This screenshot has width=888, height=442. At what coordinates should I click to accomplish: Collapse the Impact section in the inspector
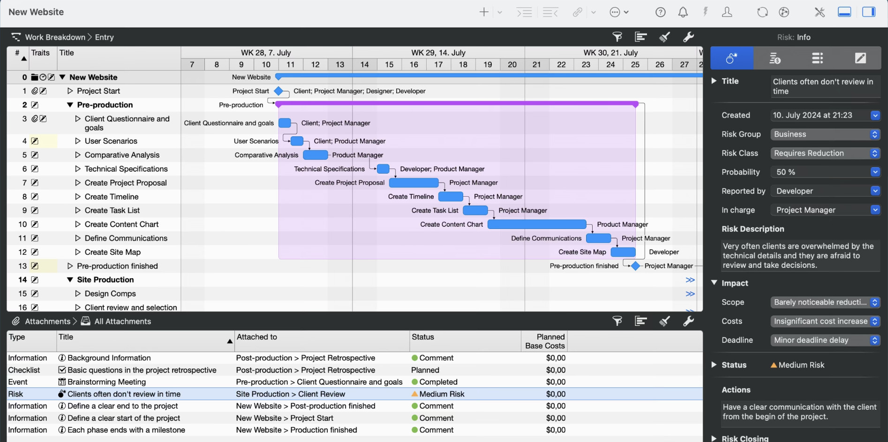pyautogui.click(x=715, y=283)
